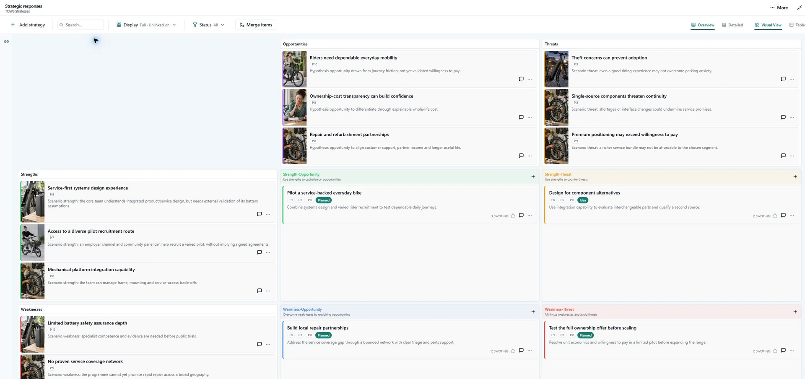Open thumbnail of Access to diverse pilot recruitment

[32, 242]
